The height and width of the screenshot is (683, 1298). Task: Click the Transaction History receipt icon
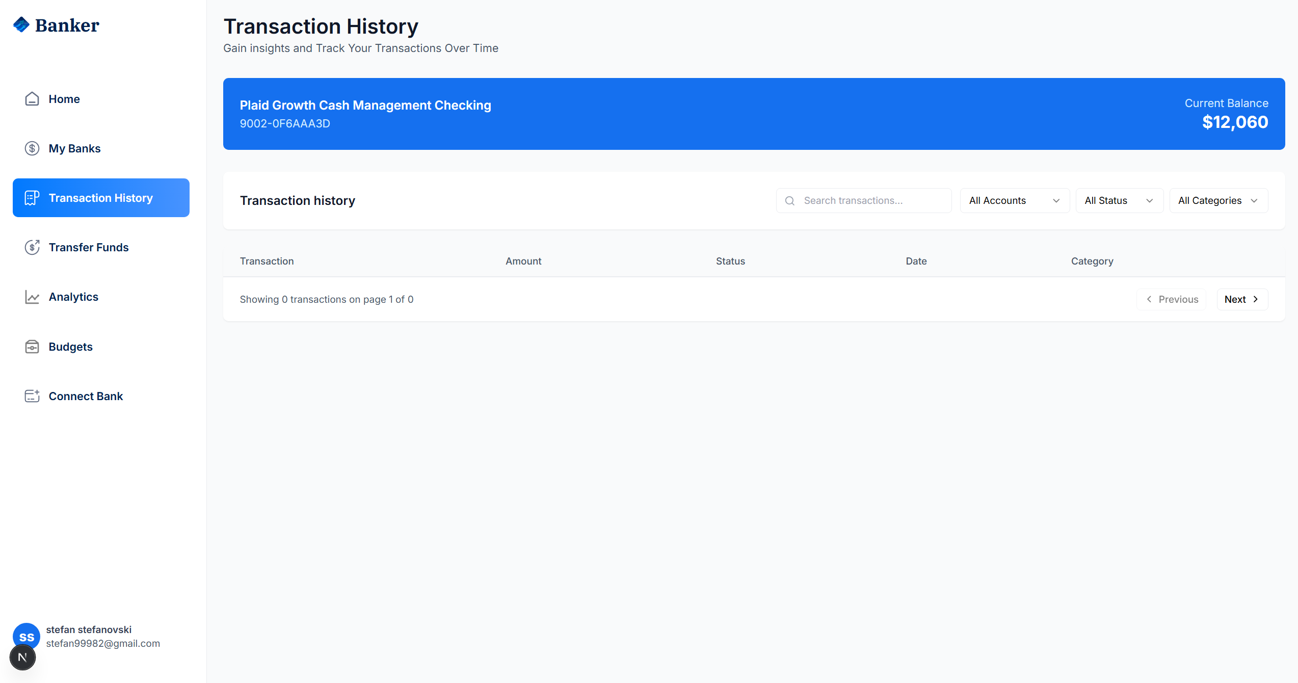(x=32, y=198)
